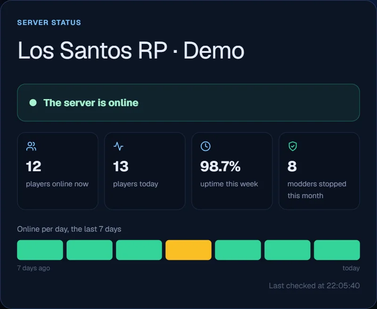377x309 pixels.
Task: Click the 'SERVER STATUS' label
Action: [x=49, y=23]
